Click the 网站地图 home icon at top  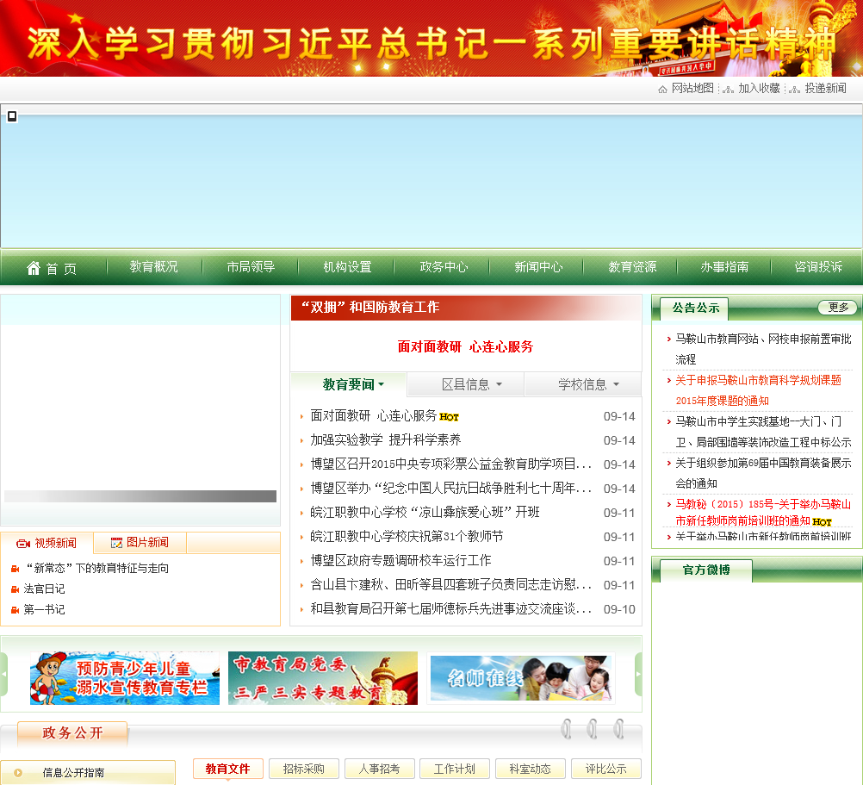click(x=662, y=89)
